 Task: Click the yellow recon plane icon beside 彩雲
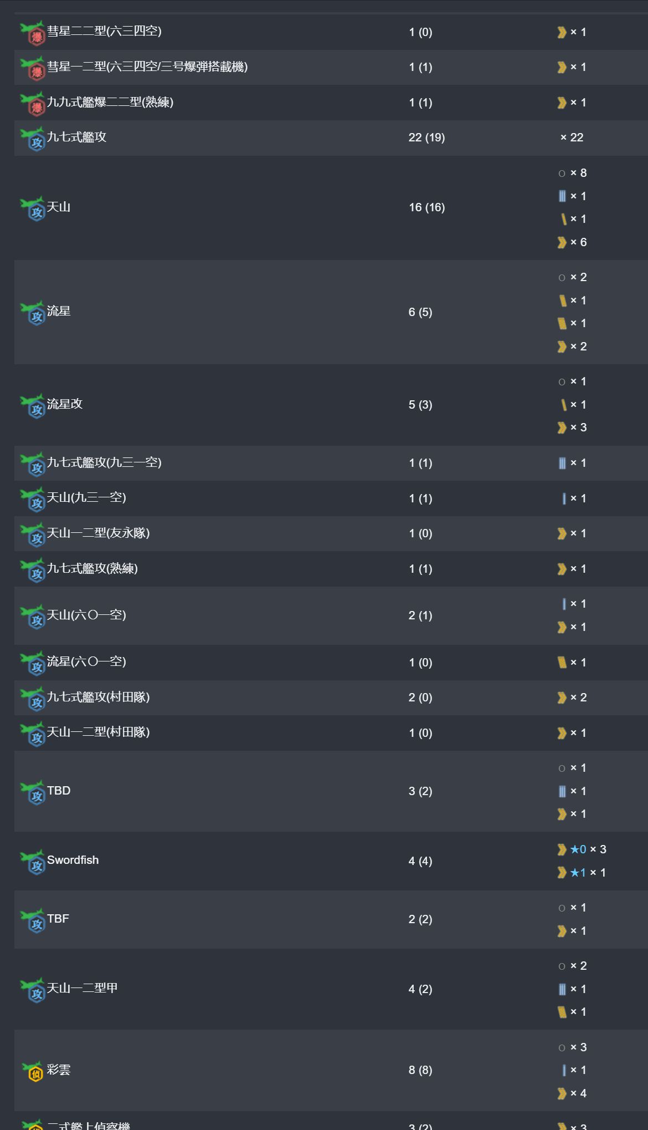click(32, 1071)
